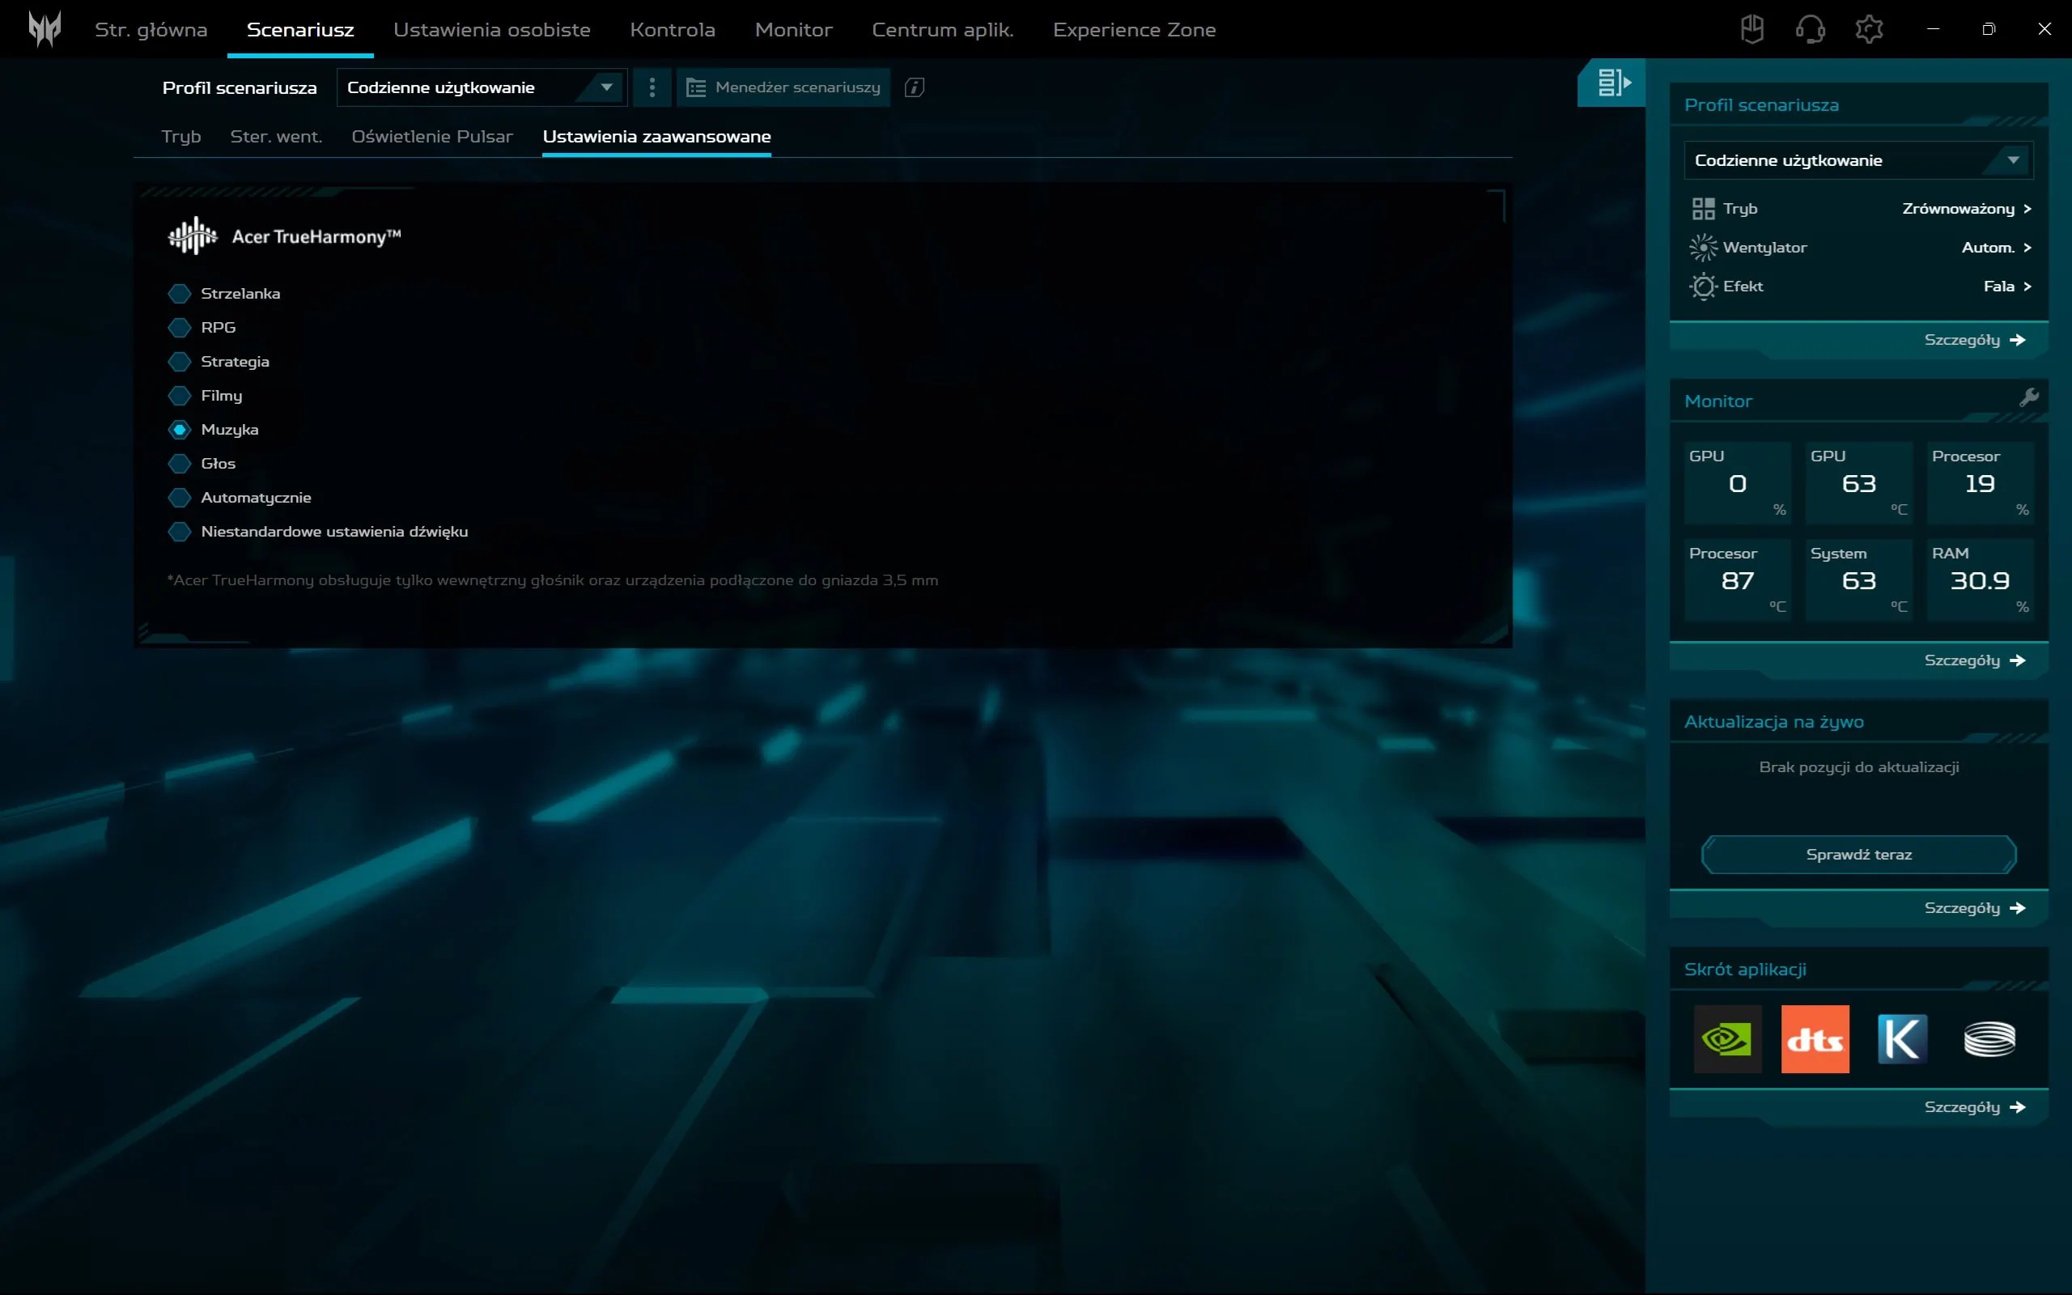Open the fourth spiral-logo app shortcut
Image resolution: width=2072 pixels, height=1295 pixels.
click(1989, 1039)
